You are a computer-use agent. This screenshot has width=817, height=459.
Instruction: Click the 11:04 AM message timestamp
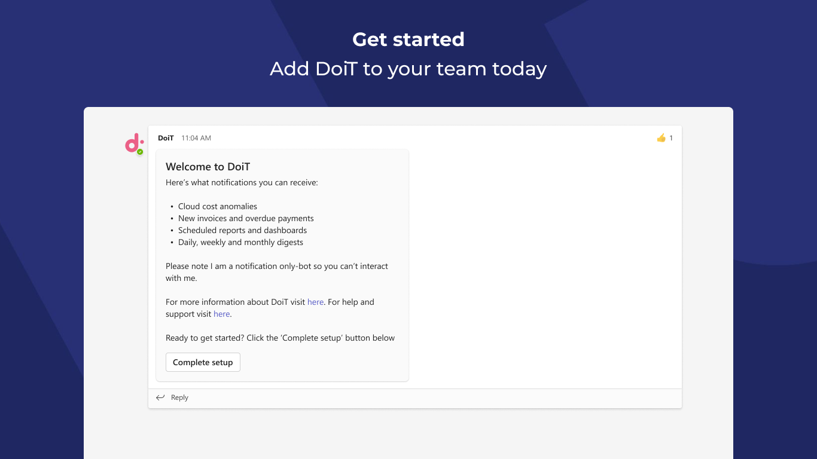(196, 138)
